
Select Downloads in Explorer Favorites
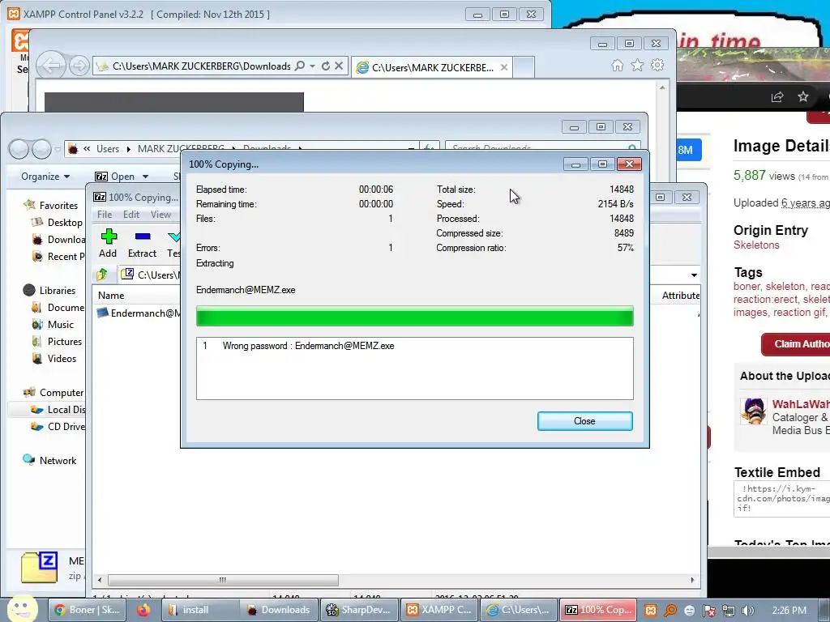(x=58, y=240)
